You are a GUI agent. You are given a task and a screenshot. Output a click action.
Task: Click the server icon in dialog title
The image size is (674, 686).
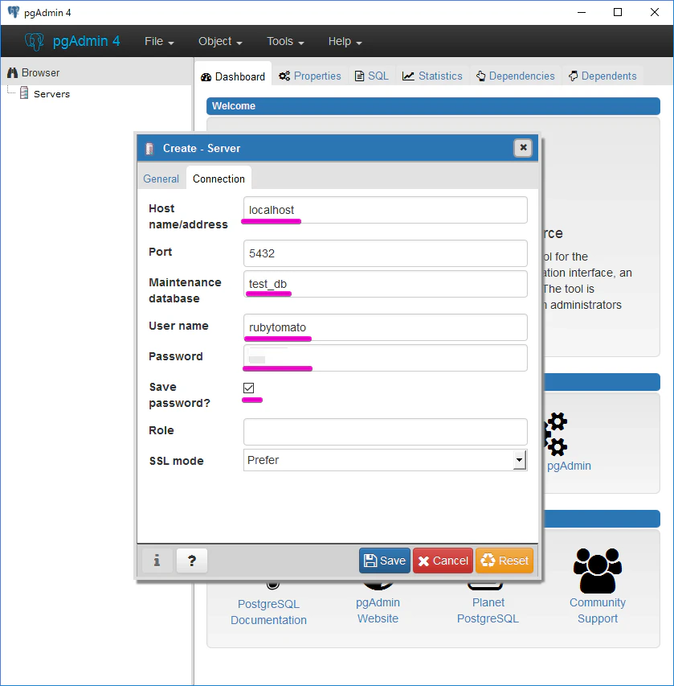click(149, 149)
